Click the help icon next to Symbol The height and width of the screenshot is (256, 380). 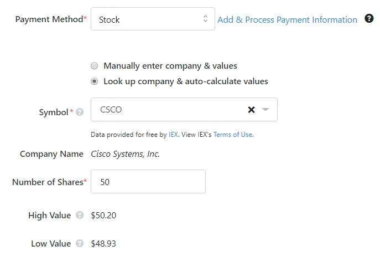point(80,112)
